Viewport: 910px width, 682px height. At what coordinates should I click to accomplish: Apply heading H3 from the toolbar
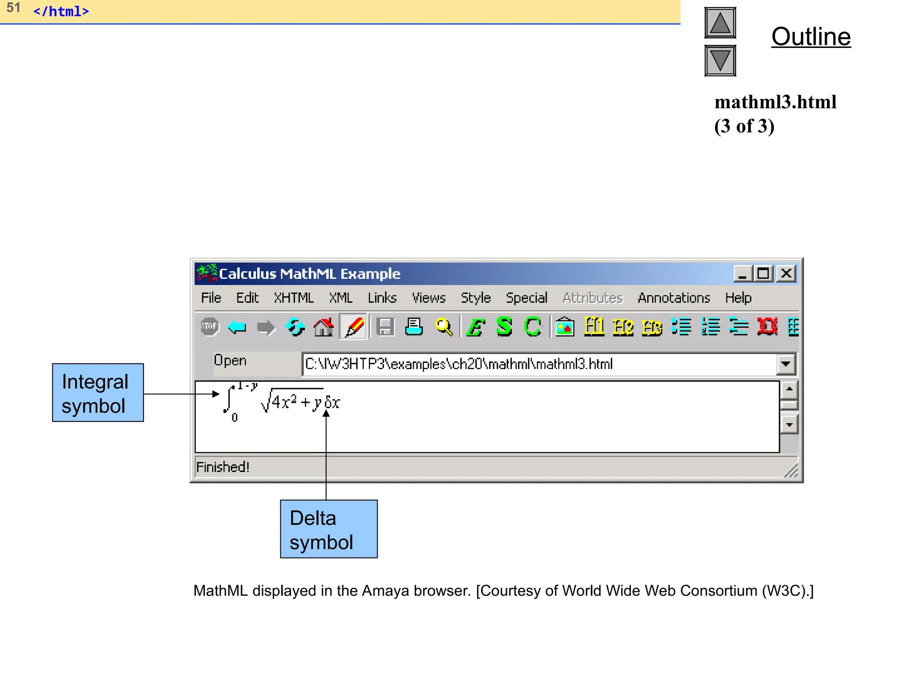[652, 328]
